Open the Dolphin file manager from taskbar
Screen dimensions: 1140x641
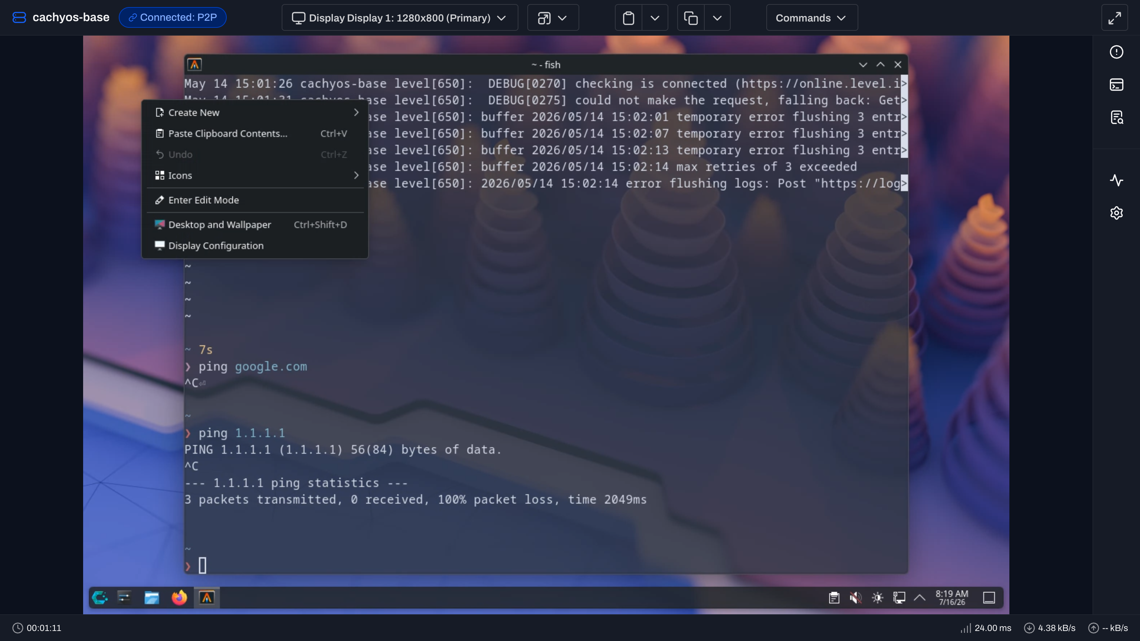[152, 598]
